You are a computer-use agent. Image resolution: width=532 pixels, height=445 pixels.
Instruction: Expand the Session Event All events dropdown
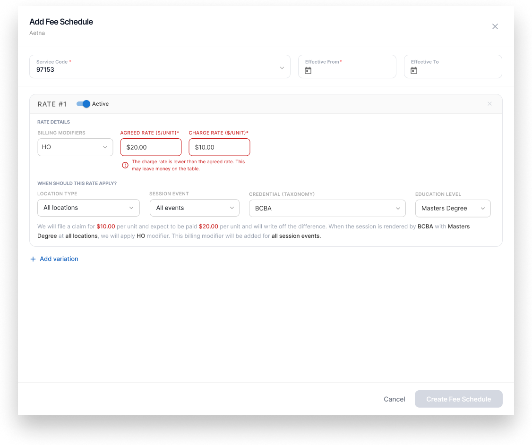pyautogui.click(x=194, y=208)
